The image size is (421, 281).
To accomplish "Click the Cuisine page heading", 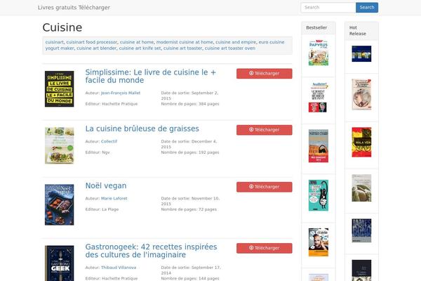I will coord(62,27).
